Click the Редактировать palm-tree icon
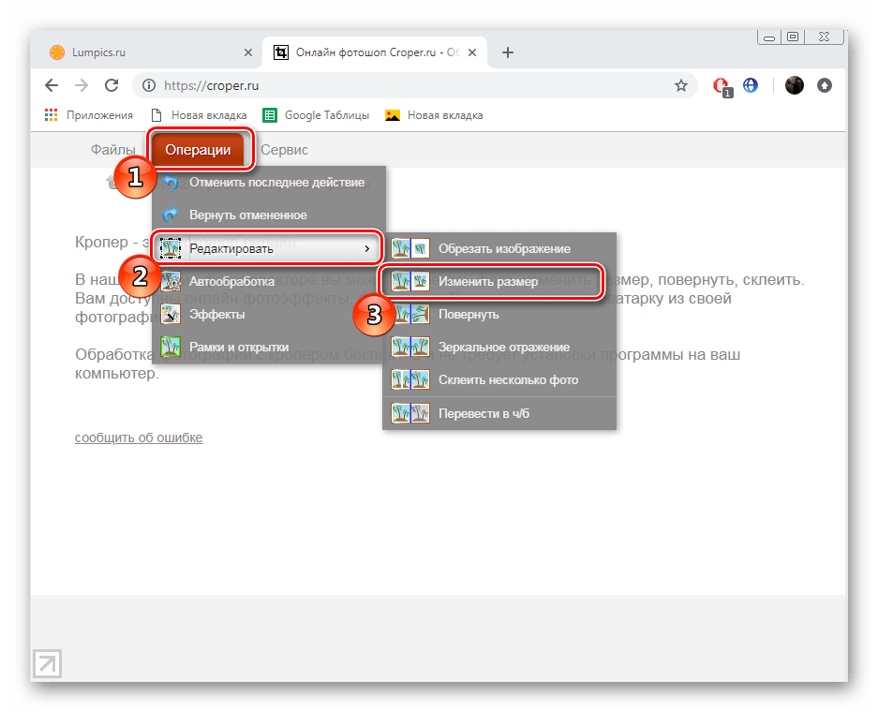 (171, 248)
